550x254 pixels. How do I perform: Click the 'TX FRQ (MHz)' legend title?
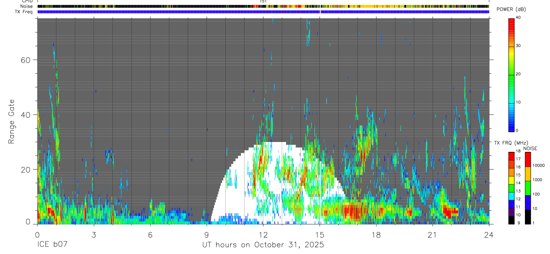[x=511, y=142]
